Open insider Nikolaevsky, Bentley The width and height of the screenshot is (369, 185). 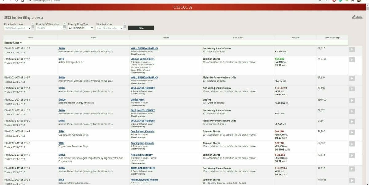coord(141,155)
